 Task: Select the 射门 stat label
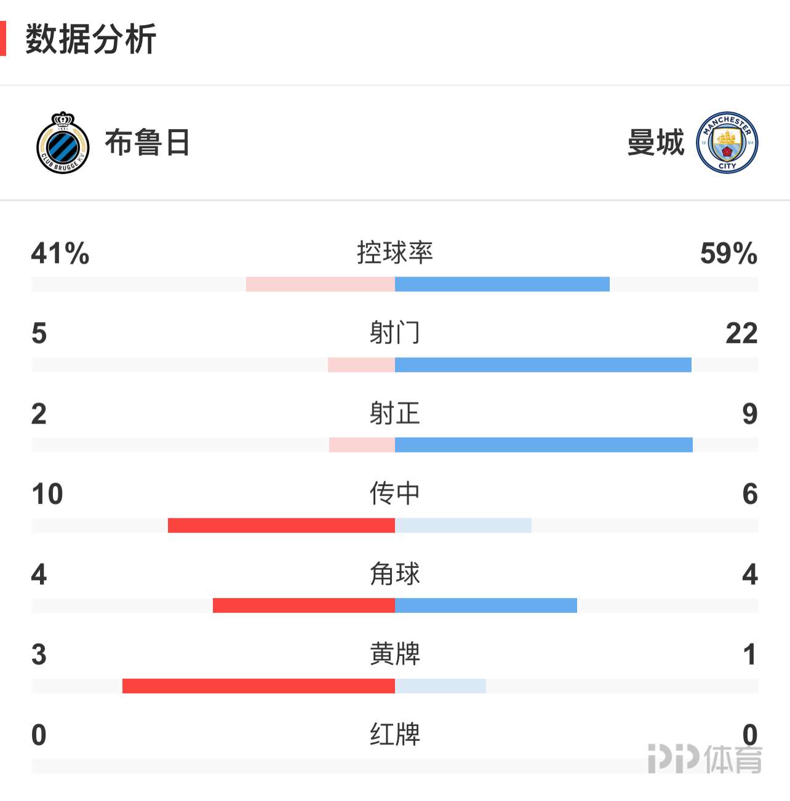click(395, 333)
